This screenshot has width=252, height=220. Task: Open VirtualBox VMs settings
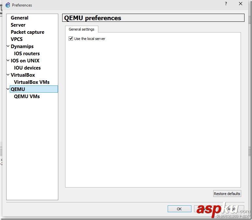point(32,82)
